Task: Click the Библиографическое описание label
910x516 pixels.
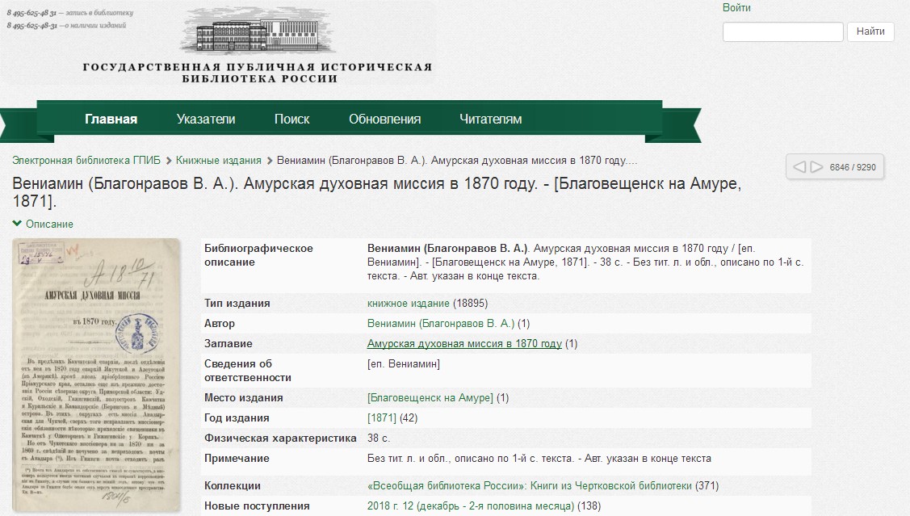Action: tap(259, 255)
